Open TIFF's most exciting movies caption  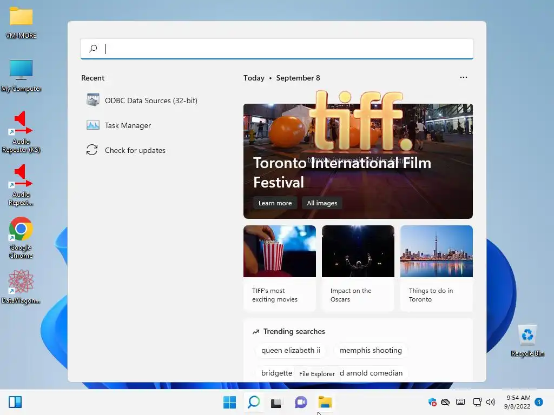pos(274,295)
